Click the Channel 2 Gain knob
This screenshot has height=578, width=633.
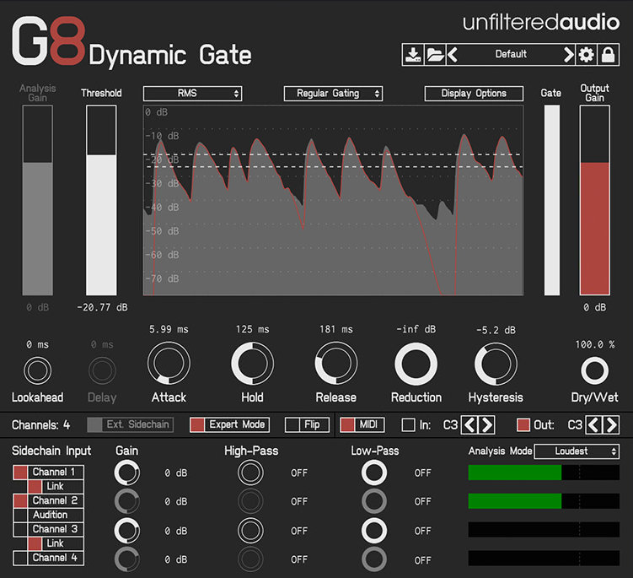click(x=127, y=501)
